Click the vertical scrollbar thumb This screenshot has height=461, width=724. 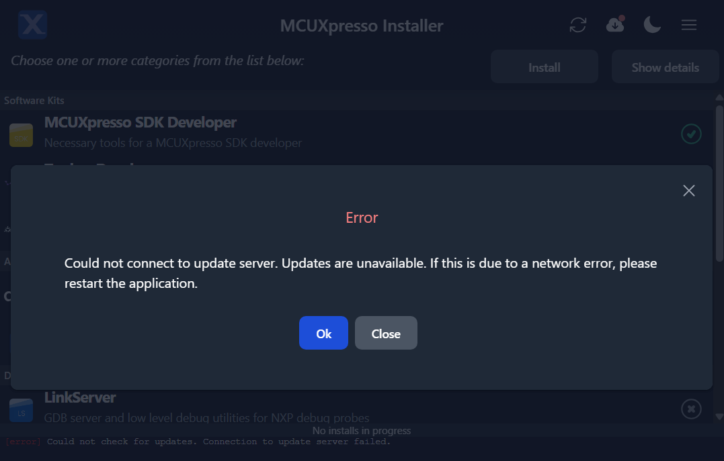(x=719, y=181)
